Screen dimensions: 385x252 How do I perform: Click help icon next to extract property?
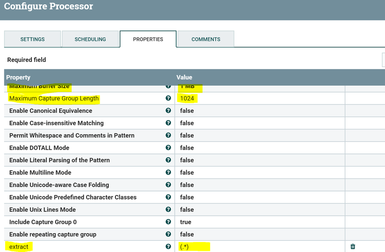pyautogui.click(x=168, y=247)
